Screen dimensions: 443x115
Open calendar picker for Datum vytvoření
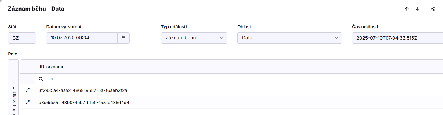(123, 38)
